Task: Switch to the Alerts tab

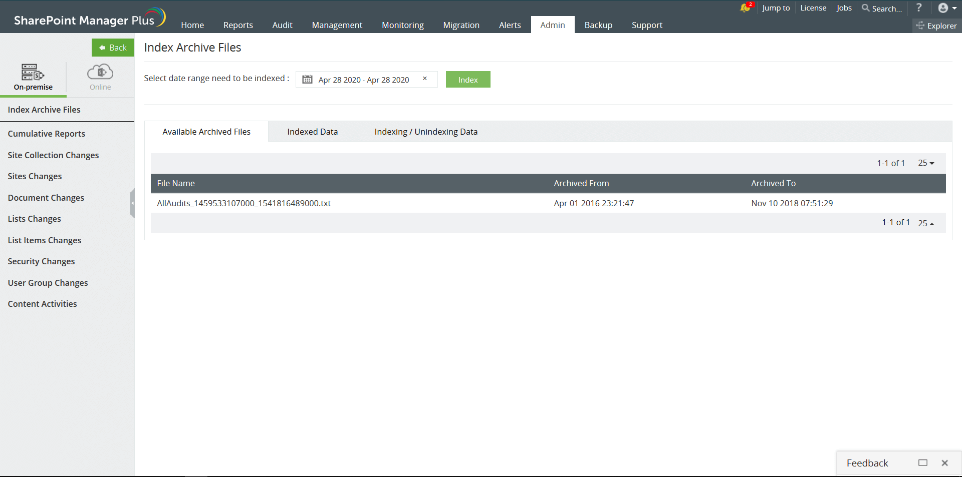Action: [510, 25]
